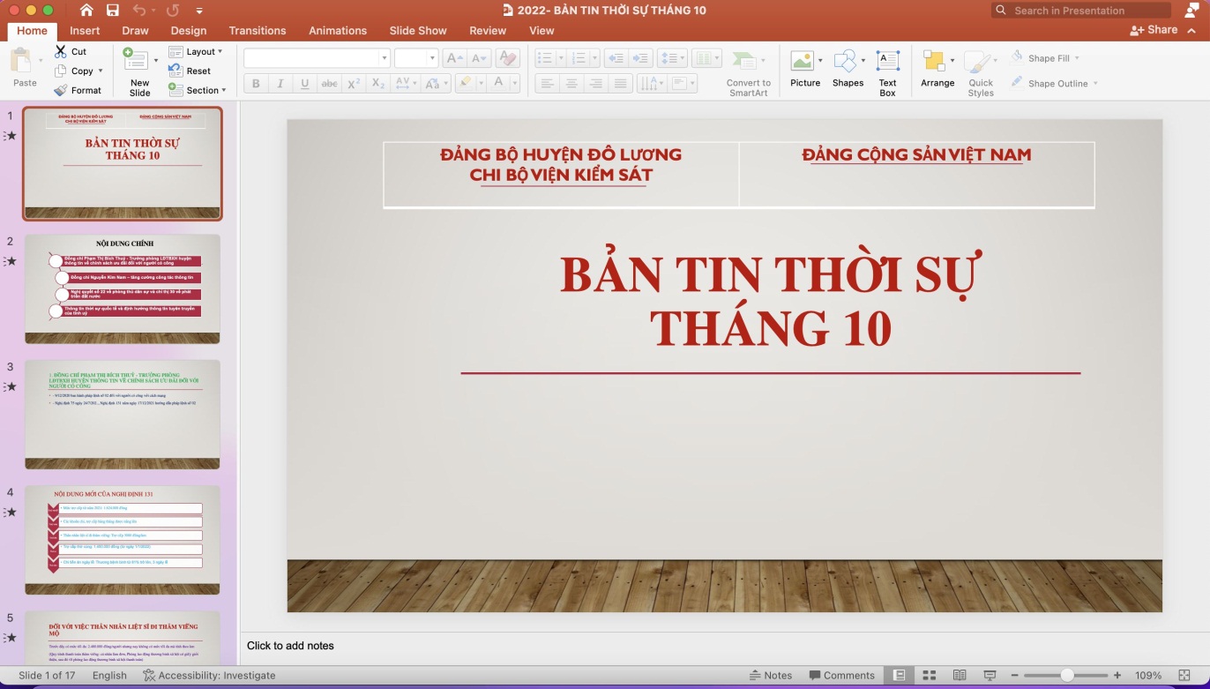Decrease font size with the small A
This screenshot has width=1210, height=689.
478,58
